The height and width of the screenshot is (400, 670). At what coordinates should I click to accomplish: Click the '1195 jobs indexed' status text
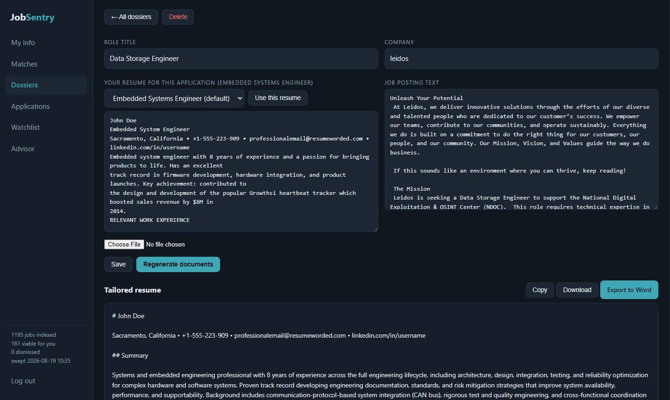33,335
